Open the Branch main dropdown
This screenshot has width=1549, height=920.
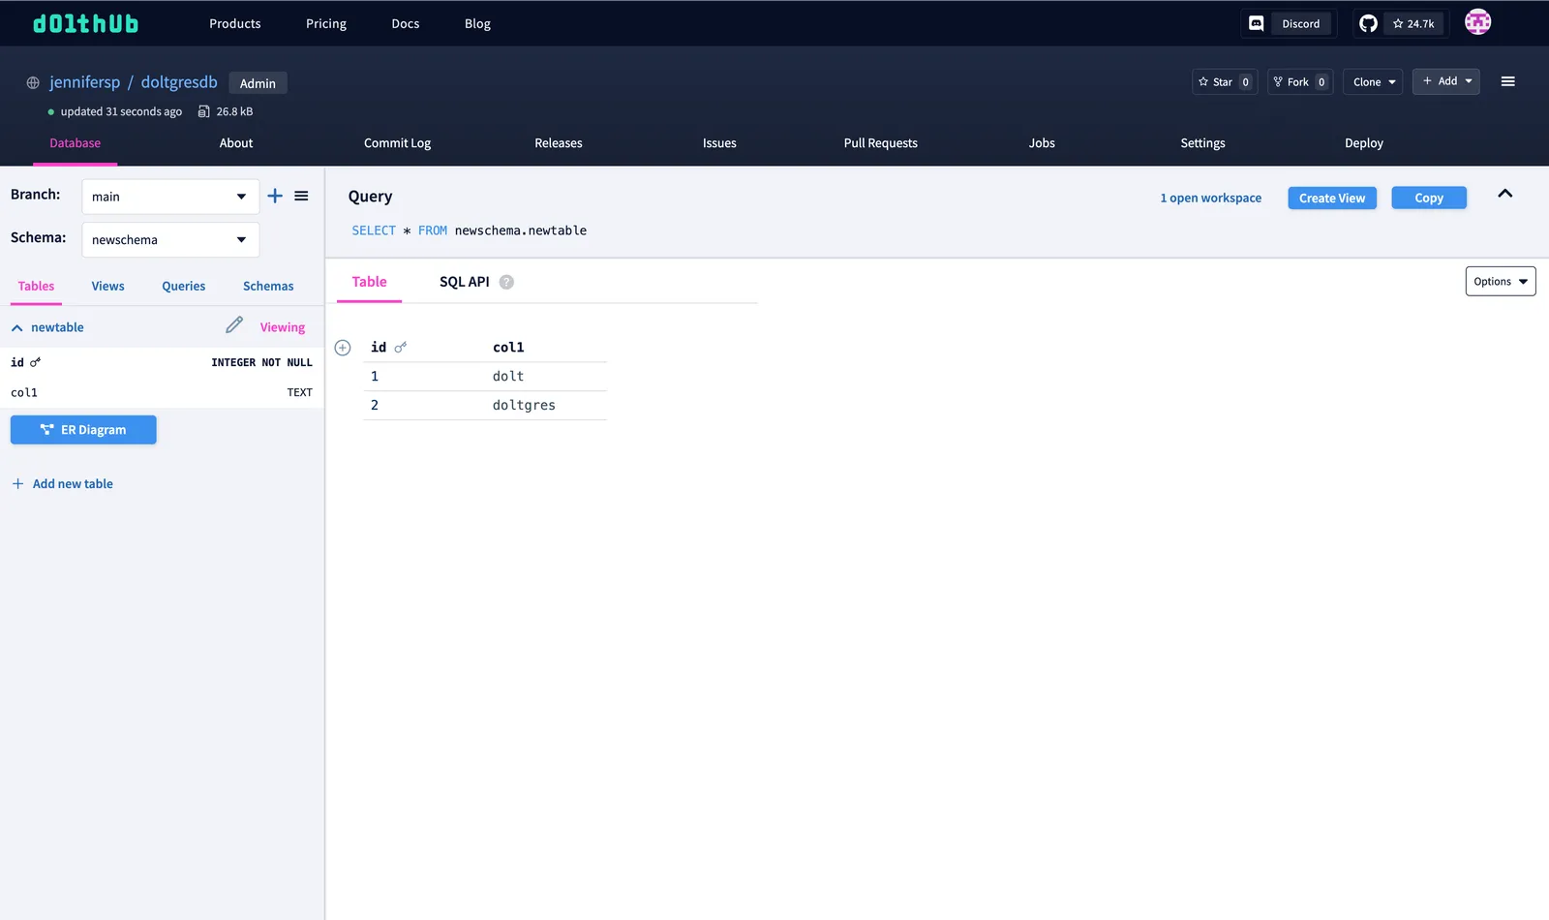click(170, 197)
